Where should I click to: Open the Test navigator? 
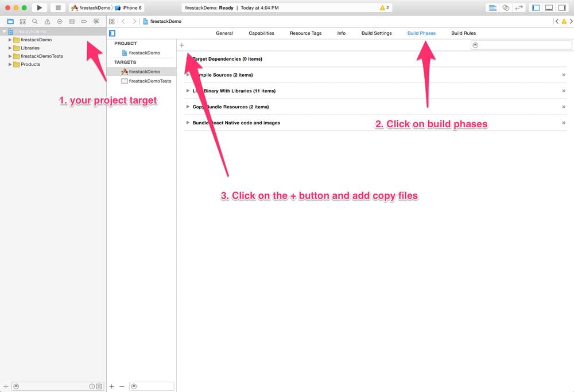60,22
